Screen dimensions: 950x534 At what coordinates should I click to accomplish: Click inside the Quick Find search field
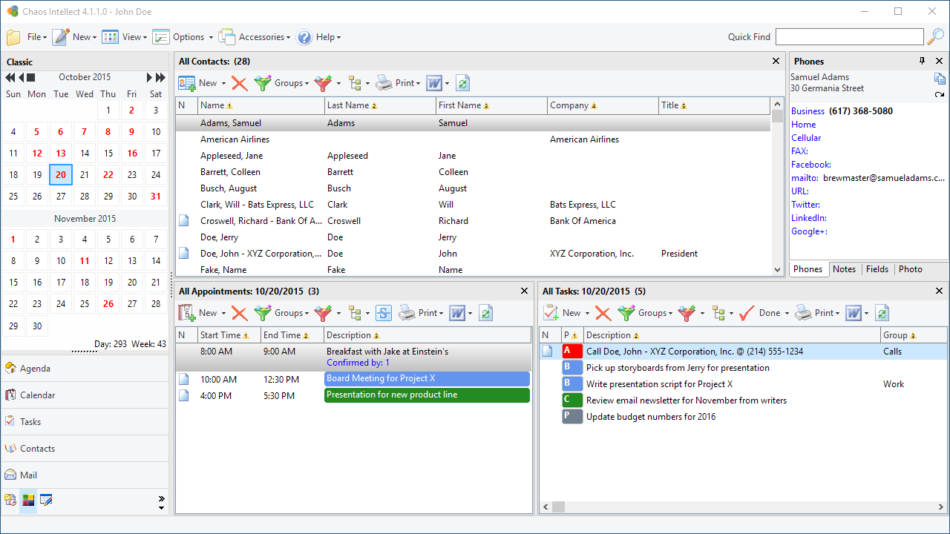click(850, 36)
